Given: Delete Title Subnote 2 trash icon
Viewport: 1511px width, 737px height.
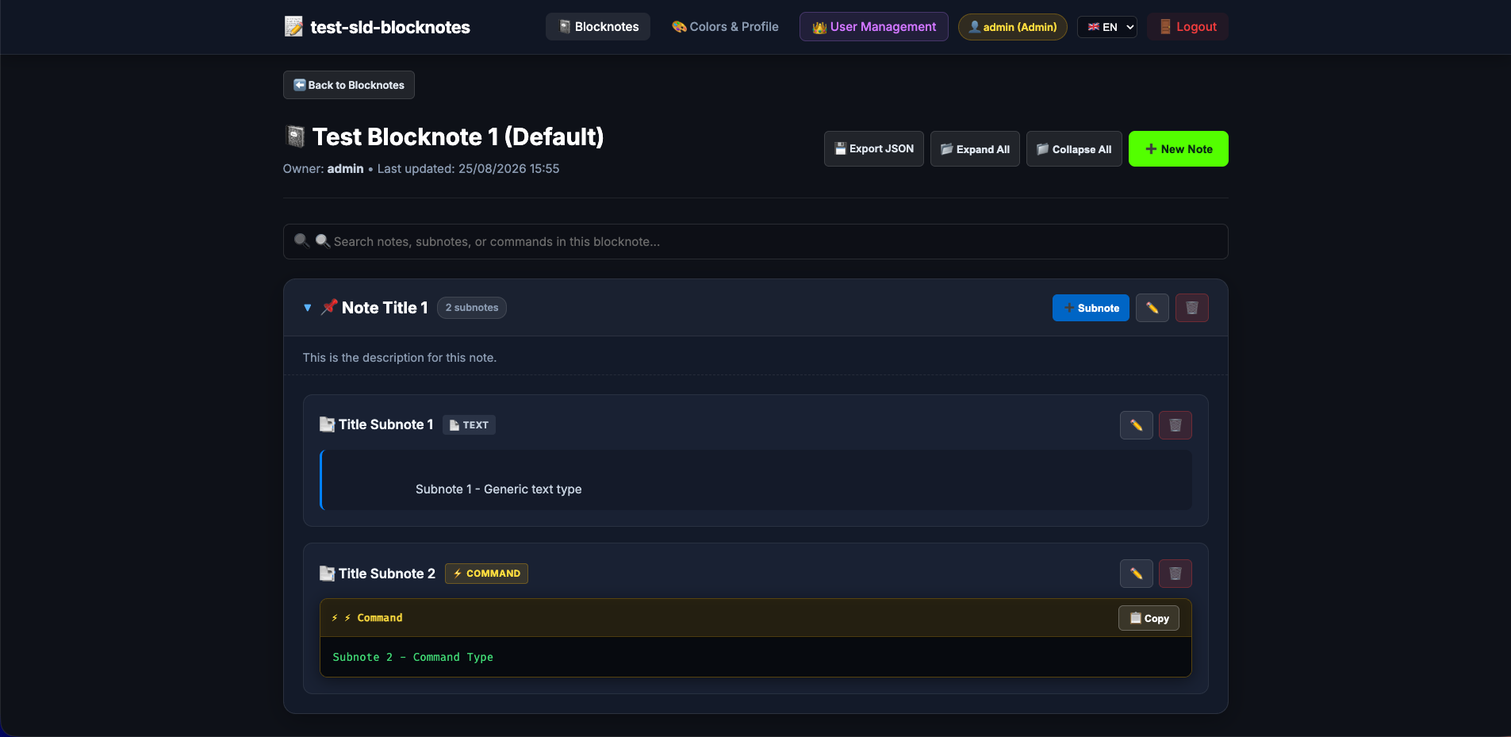Looking at the screenshot, I should [1175, 574].
